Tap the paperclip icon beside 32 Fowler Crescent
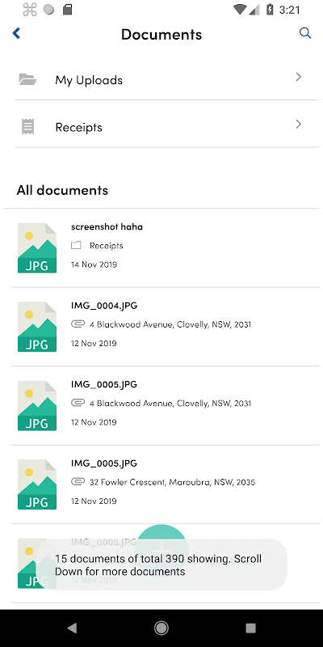Viewport: 323px width, 647px height. pyautogui.click(x=78, y=481)
